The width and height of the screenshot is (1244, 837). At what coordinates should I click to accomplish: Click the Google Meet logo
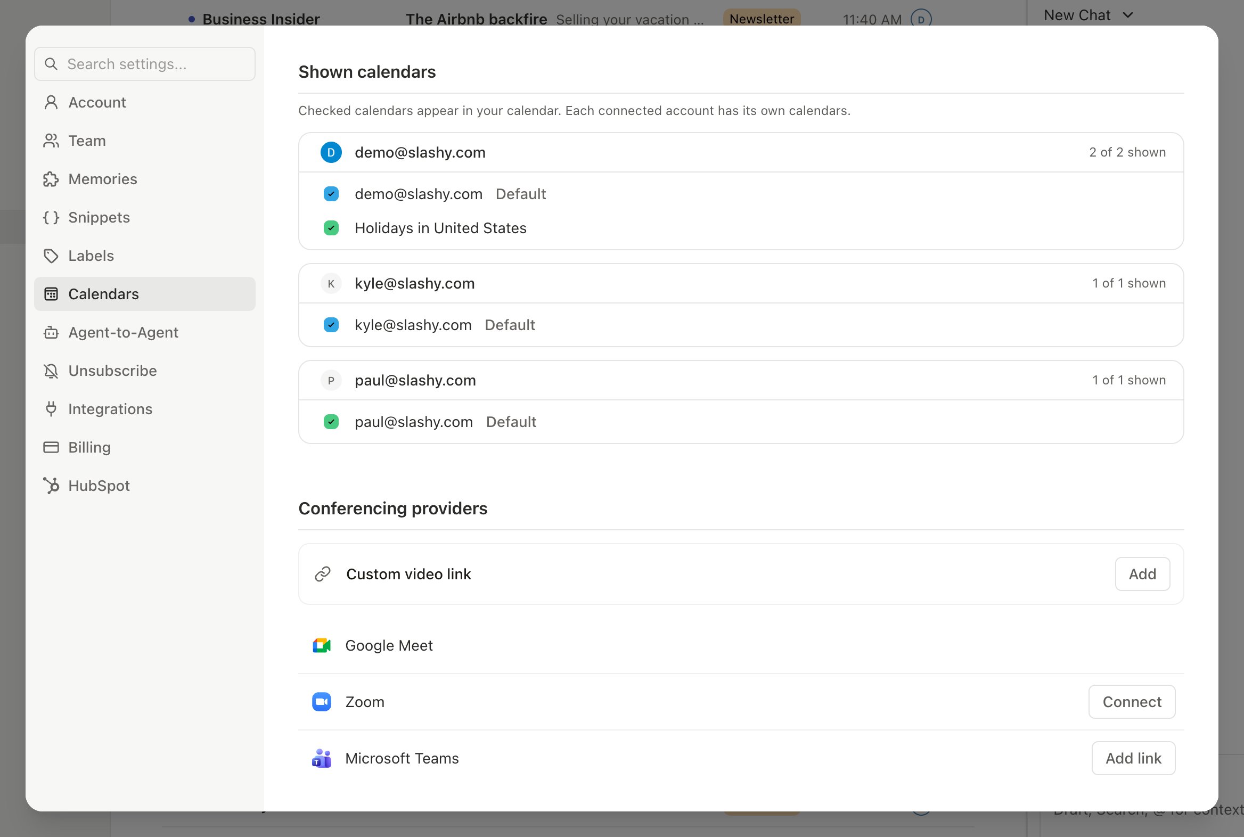pyautogui.click(x=322, y=646)
